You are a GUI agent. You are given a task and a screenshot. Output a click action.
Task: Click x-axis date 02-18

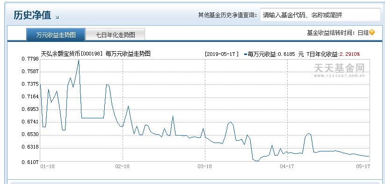(122, 166)
